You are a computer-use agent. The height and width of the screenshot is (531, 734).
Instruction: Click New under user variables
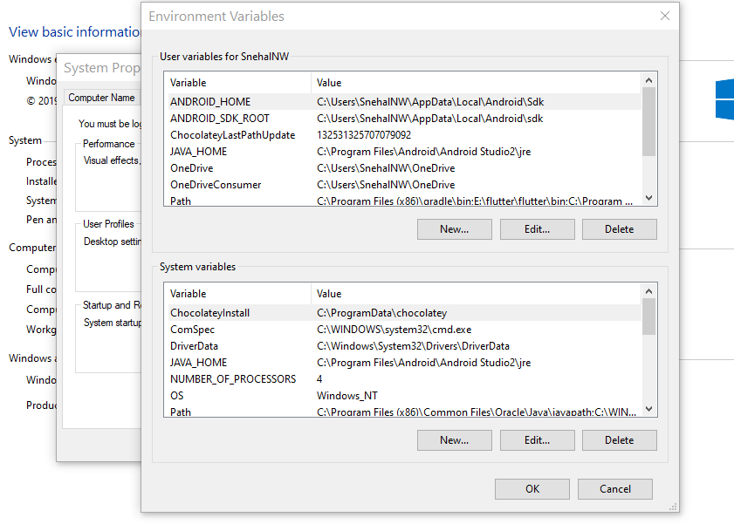454,228
